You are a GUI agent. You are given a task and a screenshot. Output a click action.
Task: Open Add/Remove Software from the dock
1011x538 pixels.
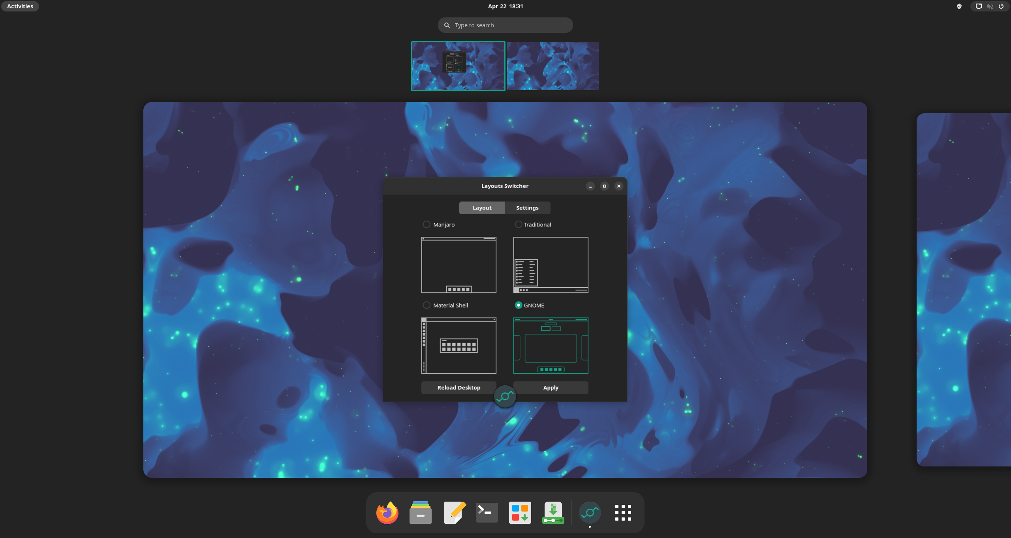[519, 512]
